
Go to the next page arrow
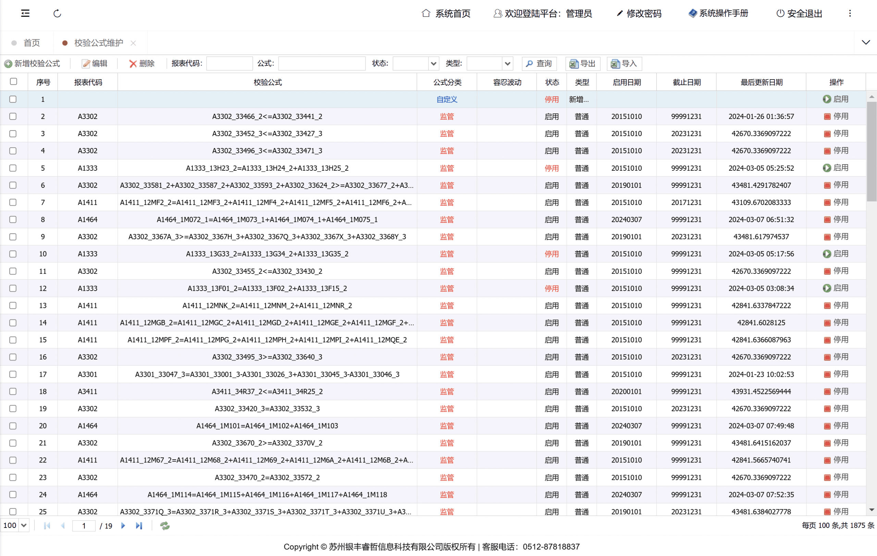tap(123, 526)
